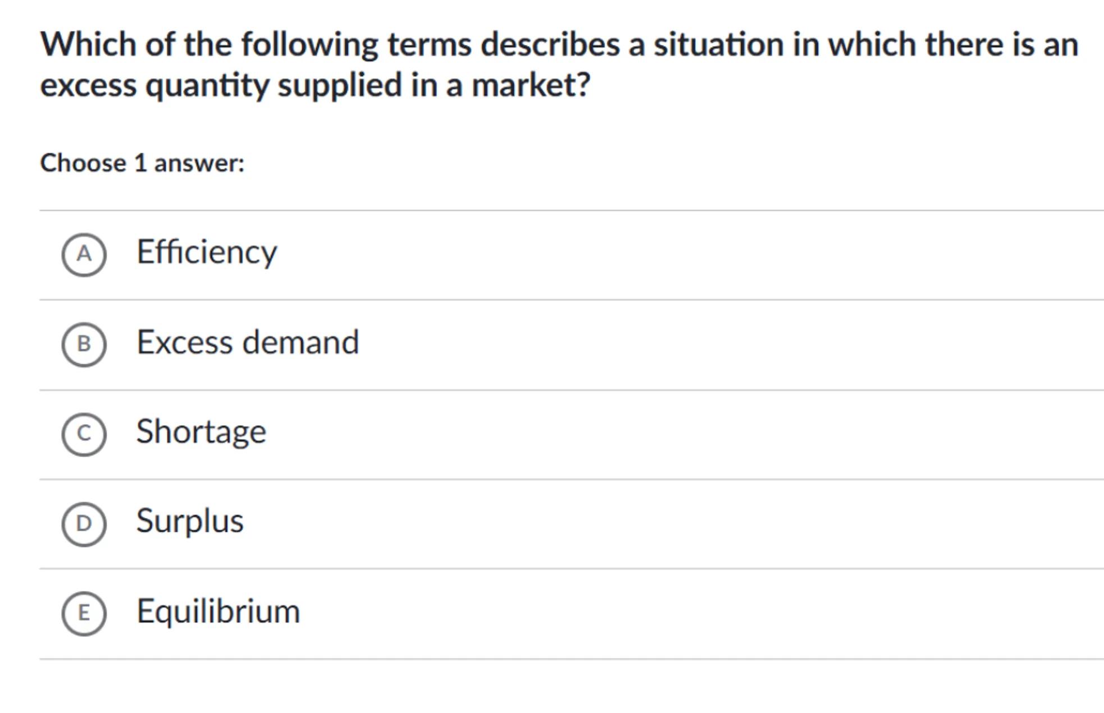Click the "Equilibrium" answer text
Screen dimensions: 1104x713
[x=218, y=611]
